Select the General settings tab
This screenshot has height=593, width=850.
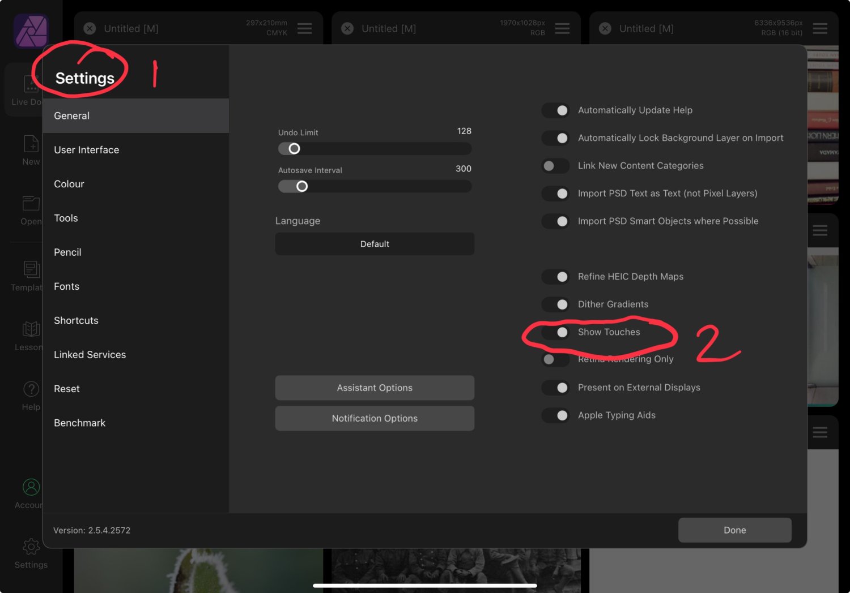(136, 115)
